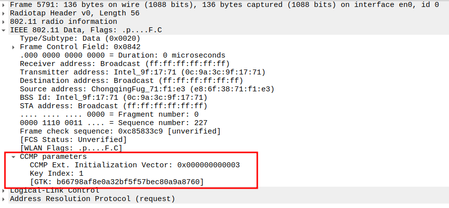Viewport: 449px width, 208px height.
Task: Click the BSS Id field
Action: pyautogui.click(x=113, y=97)
